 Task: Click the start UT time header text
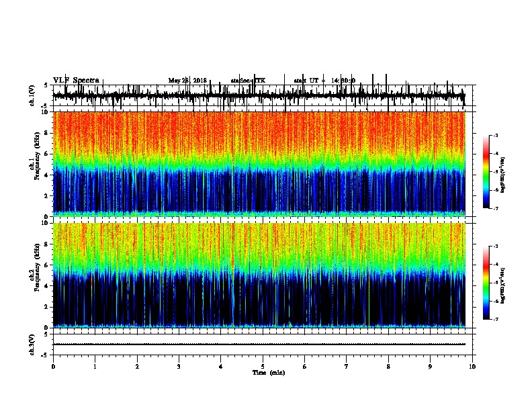coord(324,81)
